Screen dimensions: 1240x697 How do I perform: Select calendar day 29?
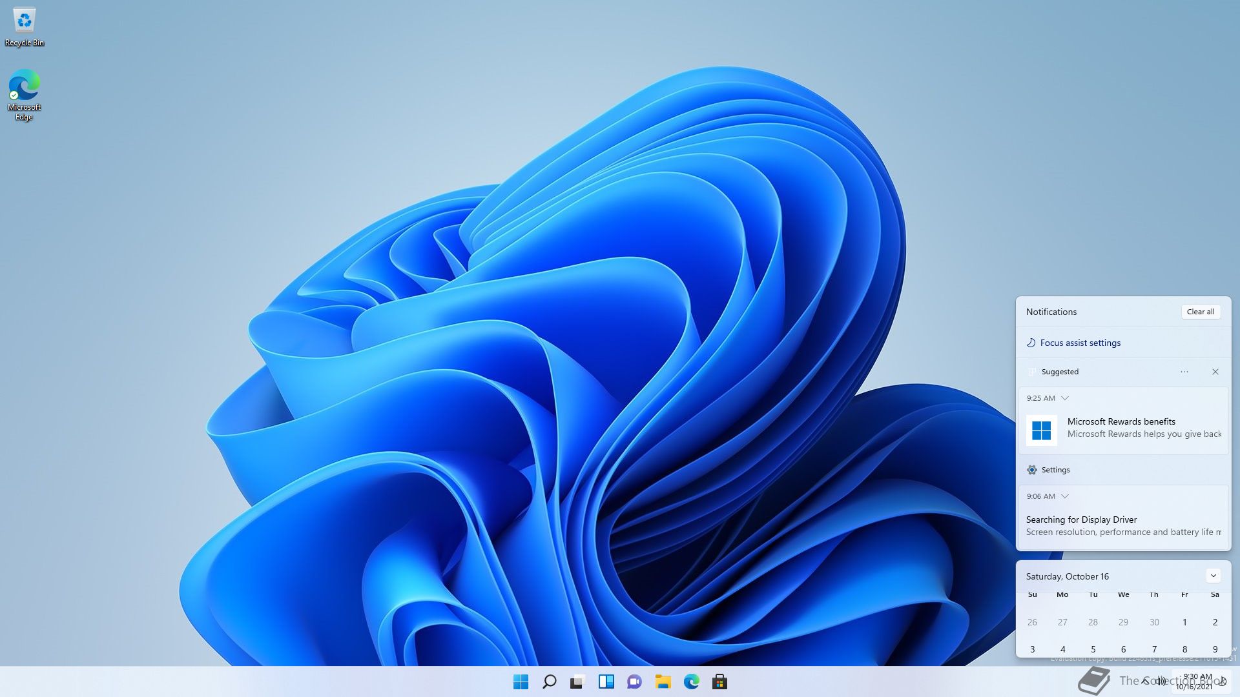coord(1123,622)
